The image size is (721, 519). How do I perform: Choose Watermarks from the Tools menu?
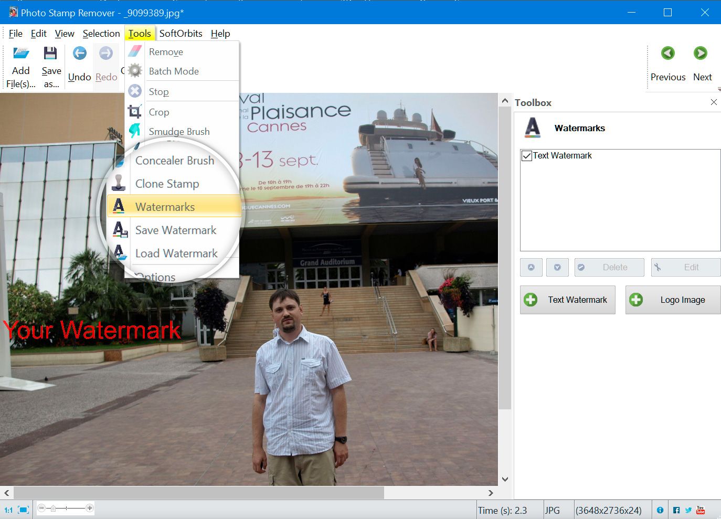pyautogui.click(x=165, y=207)
